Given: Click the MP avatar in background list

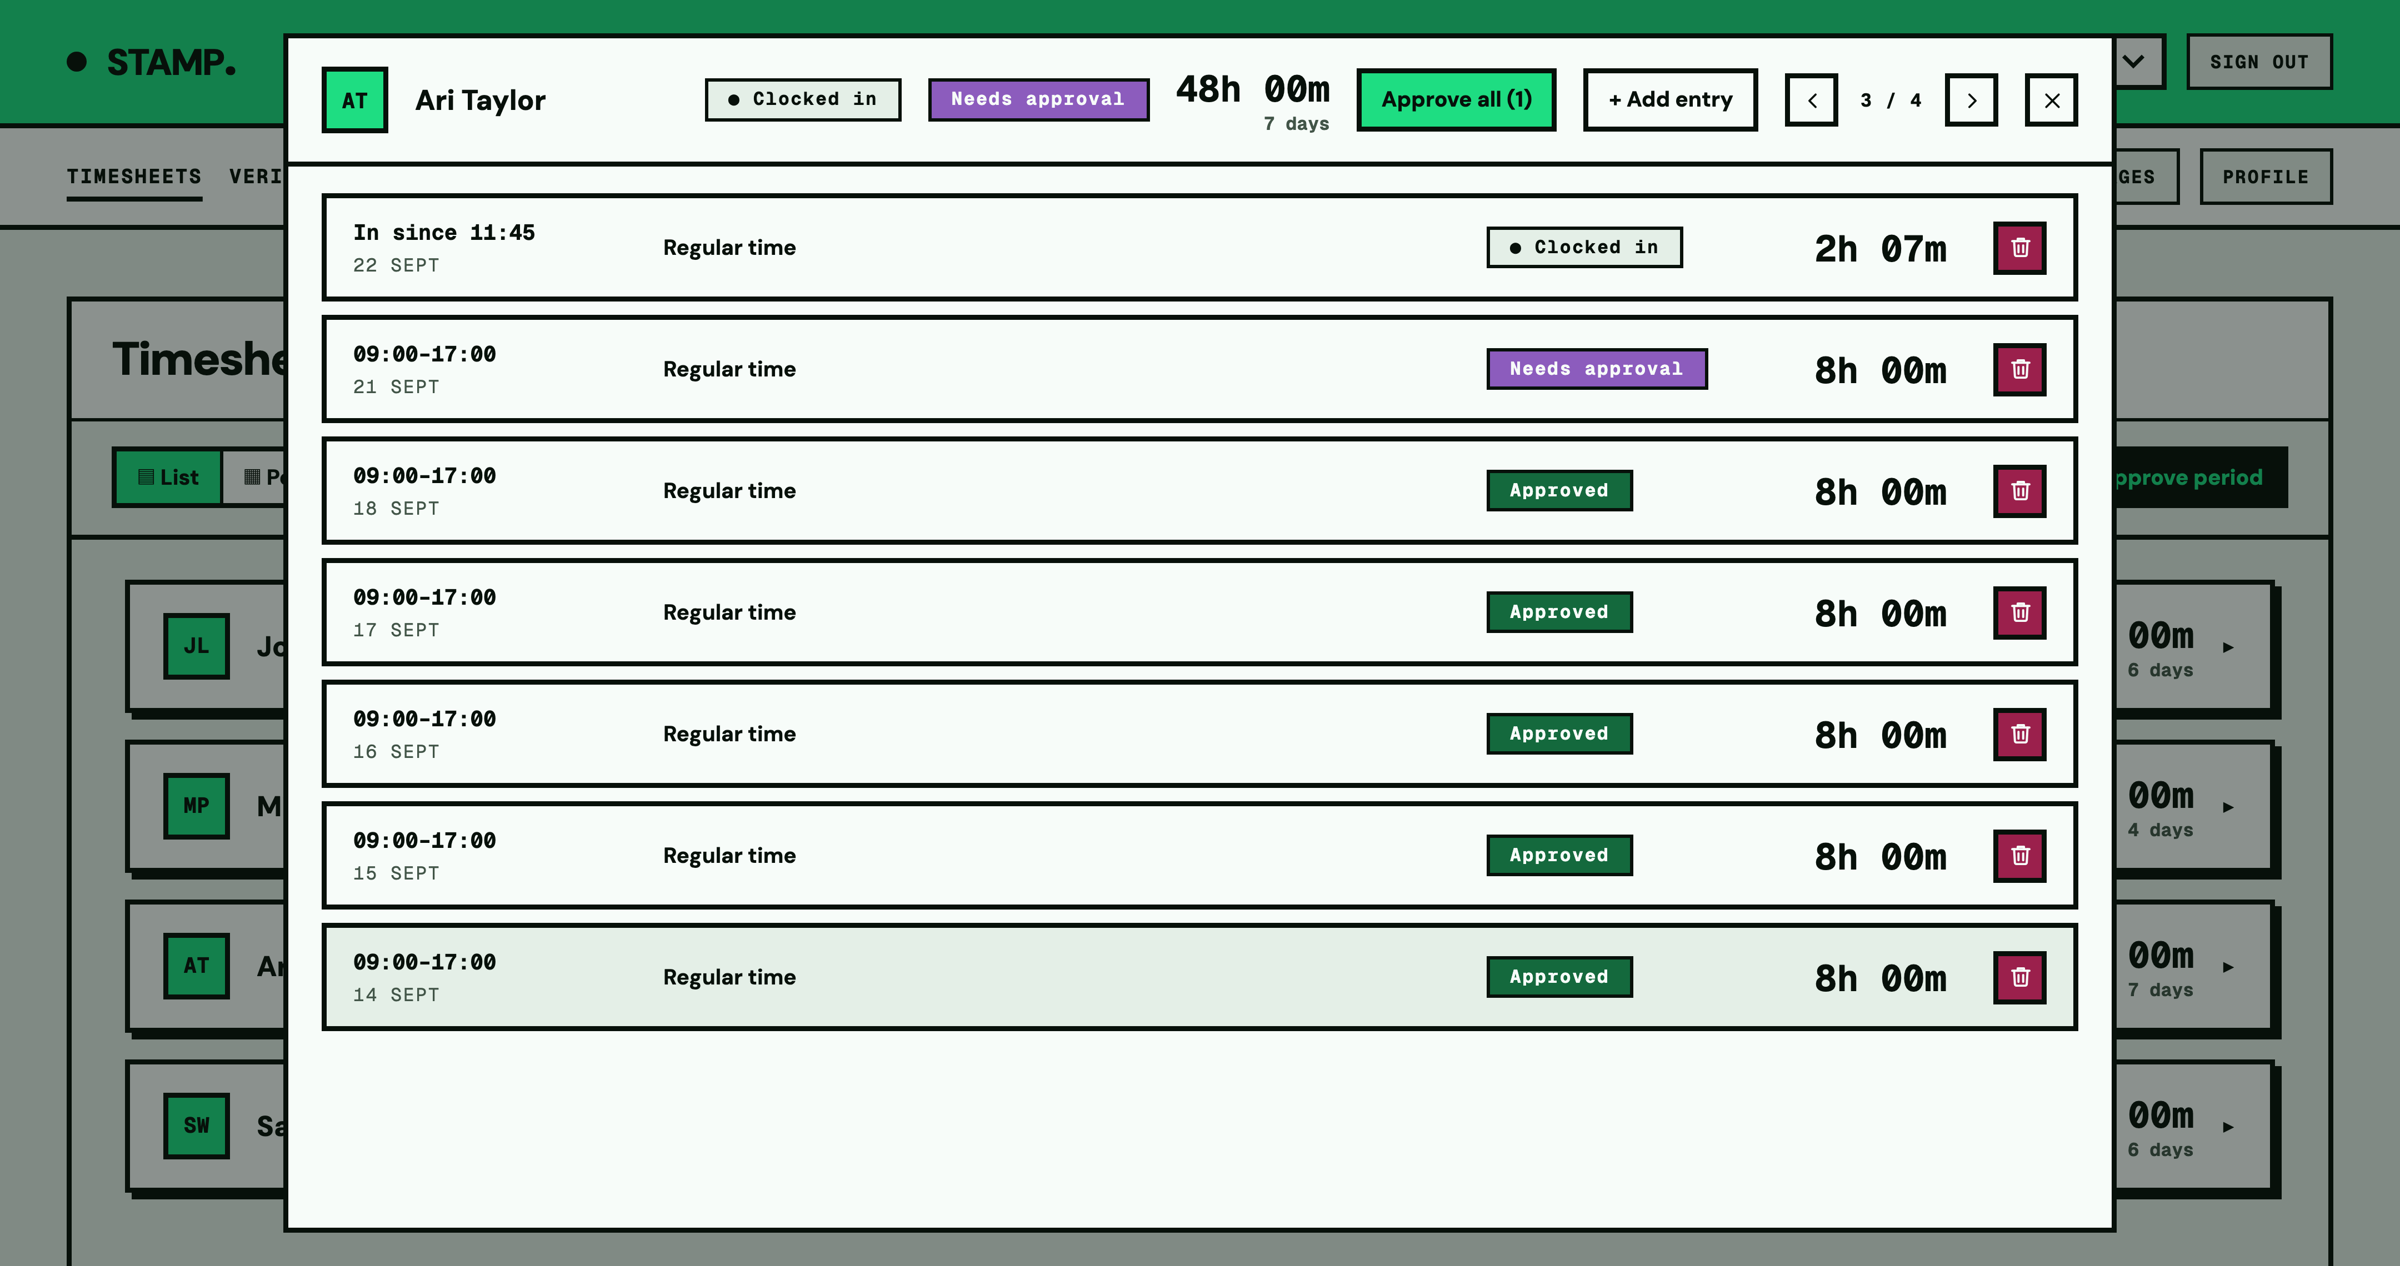Looking at the screenshot, I should 197,806.
